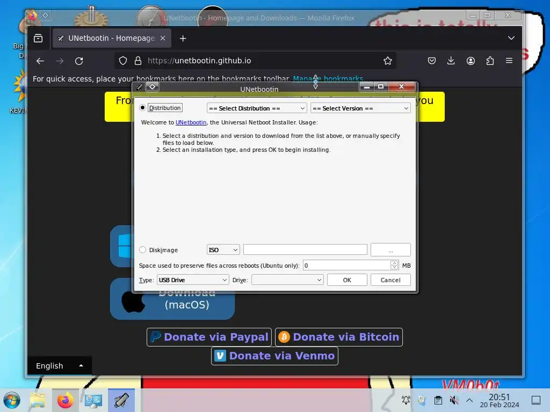The width and height of the screenshot is (550, 412).
Task: Click the Firefox taskbar icon
Action: click(65, 400)
